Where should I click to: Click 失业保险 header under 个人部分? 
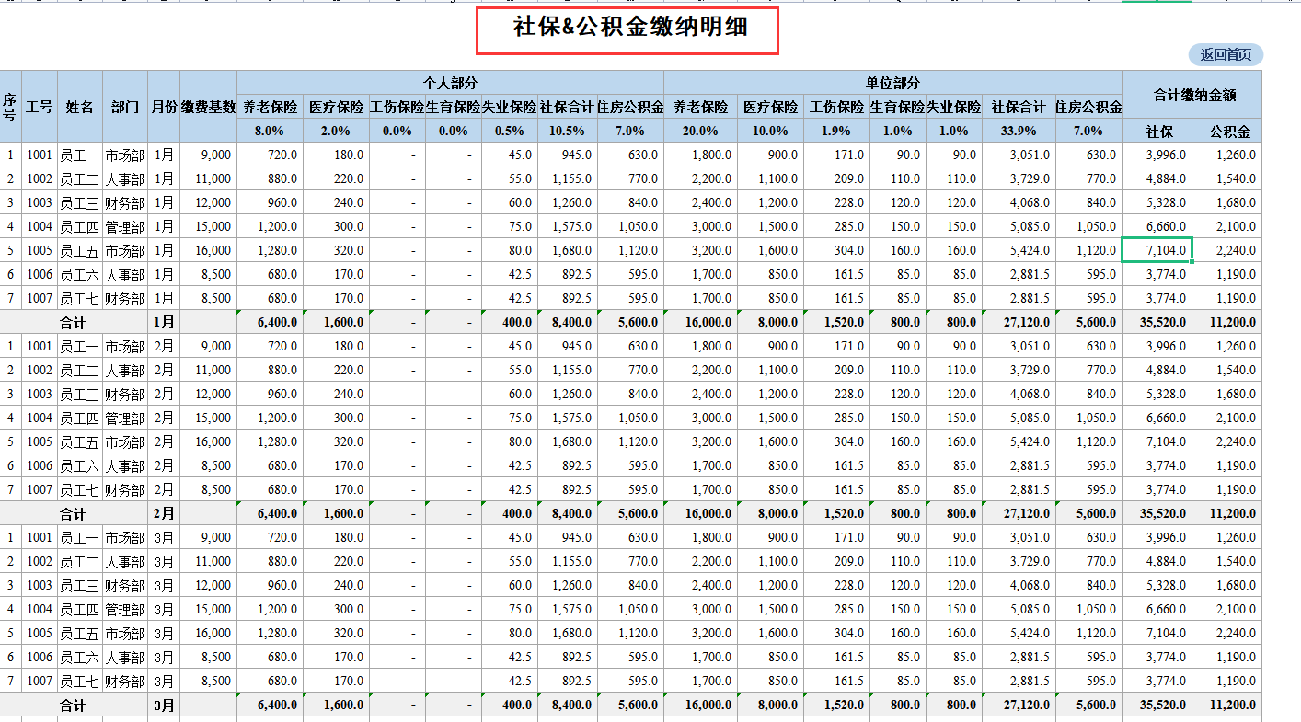point(510,107)
